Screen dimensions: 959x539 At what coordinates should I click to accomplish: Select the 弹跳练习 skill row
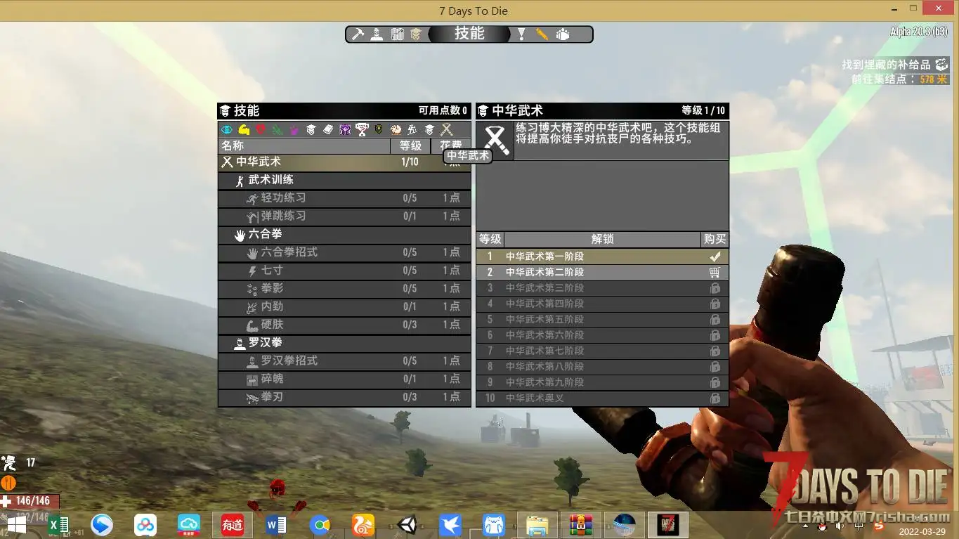[x=344, y=216]
